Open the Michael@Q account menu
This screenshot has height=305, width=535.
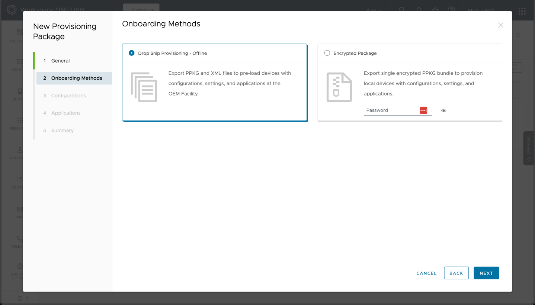(x=482, y=10)
